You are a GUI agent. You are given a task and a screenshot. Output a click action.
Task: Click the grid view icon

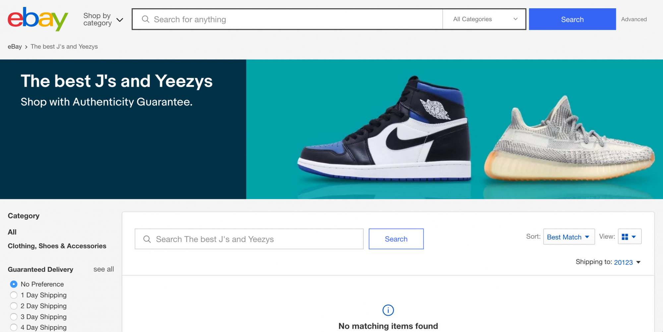pyautogui.click(x=625, y=237)
